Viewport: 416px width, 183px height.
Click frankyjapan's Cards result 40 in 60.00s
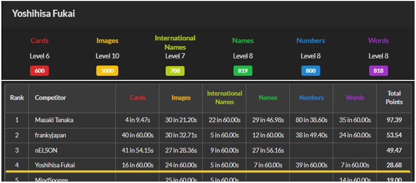click(138, 135)
